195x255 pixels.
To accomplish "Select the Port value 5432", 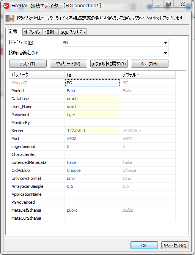I will pyautogui.click(x=72, y=139).
